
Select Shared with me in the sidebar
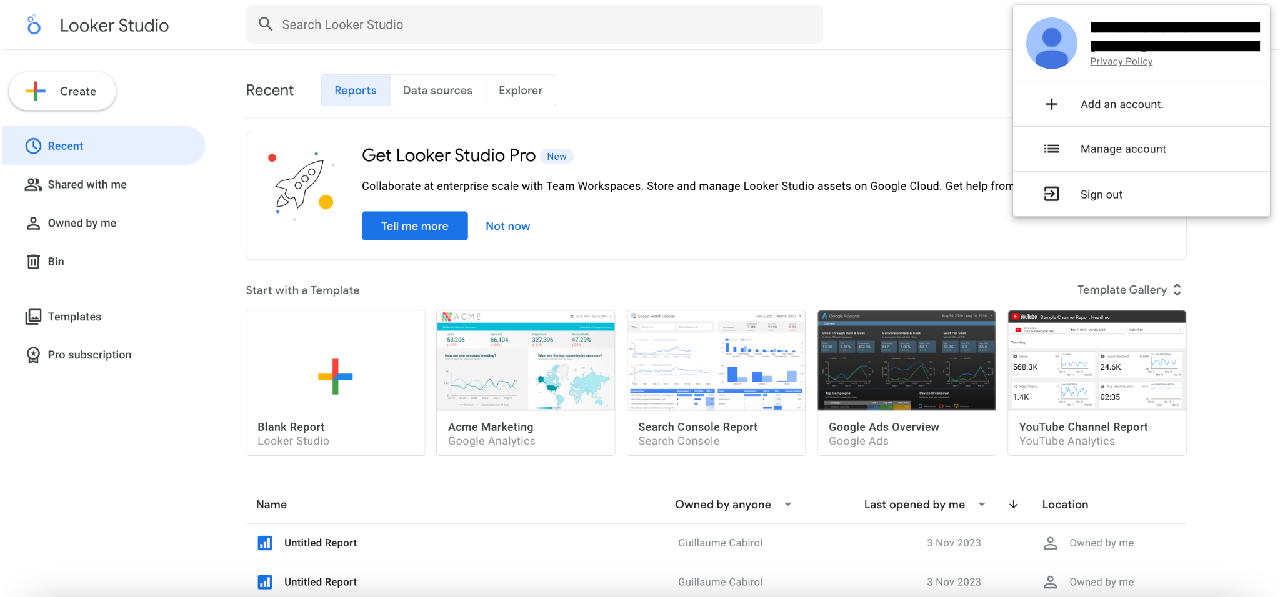[87, 184]
